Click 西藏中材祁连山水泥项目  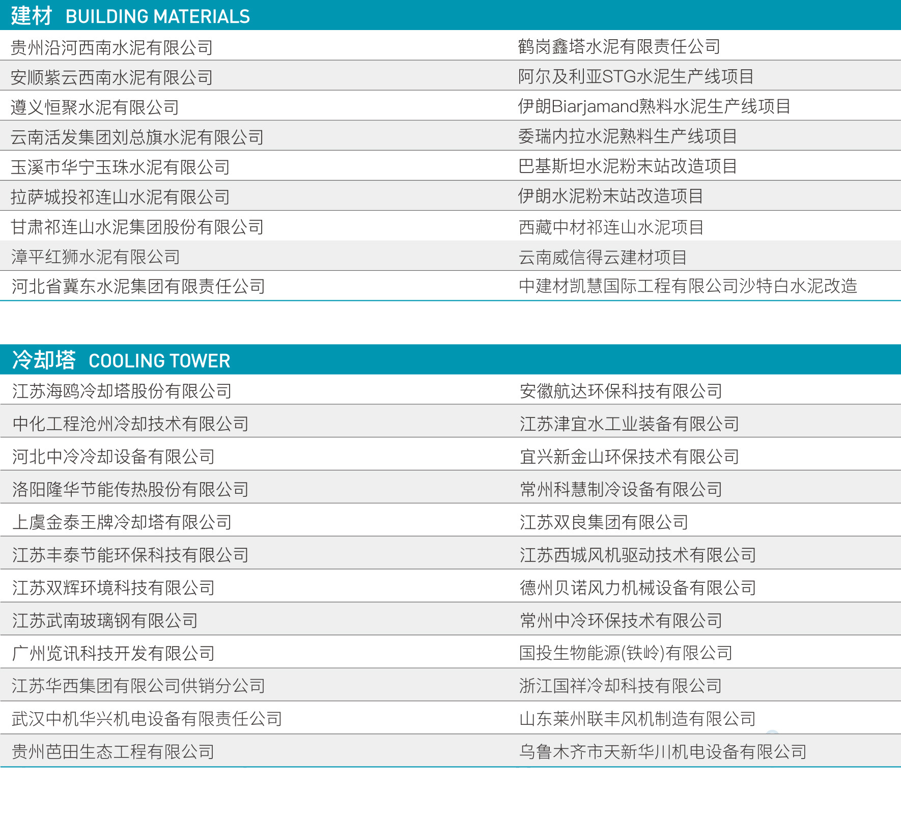pyautogui.click(x=611, y=227)
